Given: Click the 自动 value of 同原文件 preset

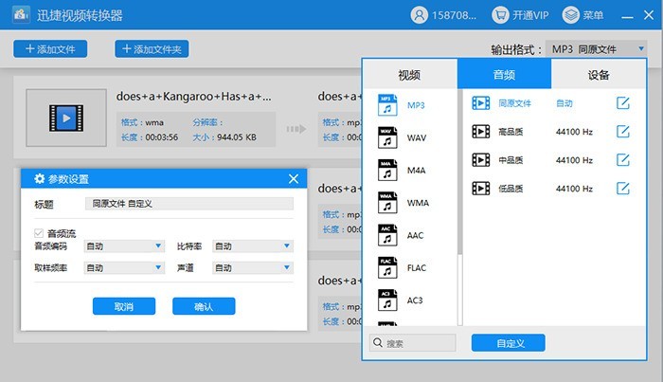Looking at the screenshot, I should (x=564, y=103).
